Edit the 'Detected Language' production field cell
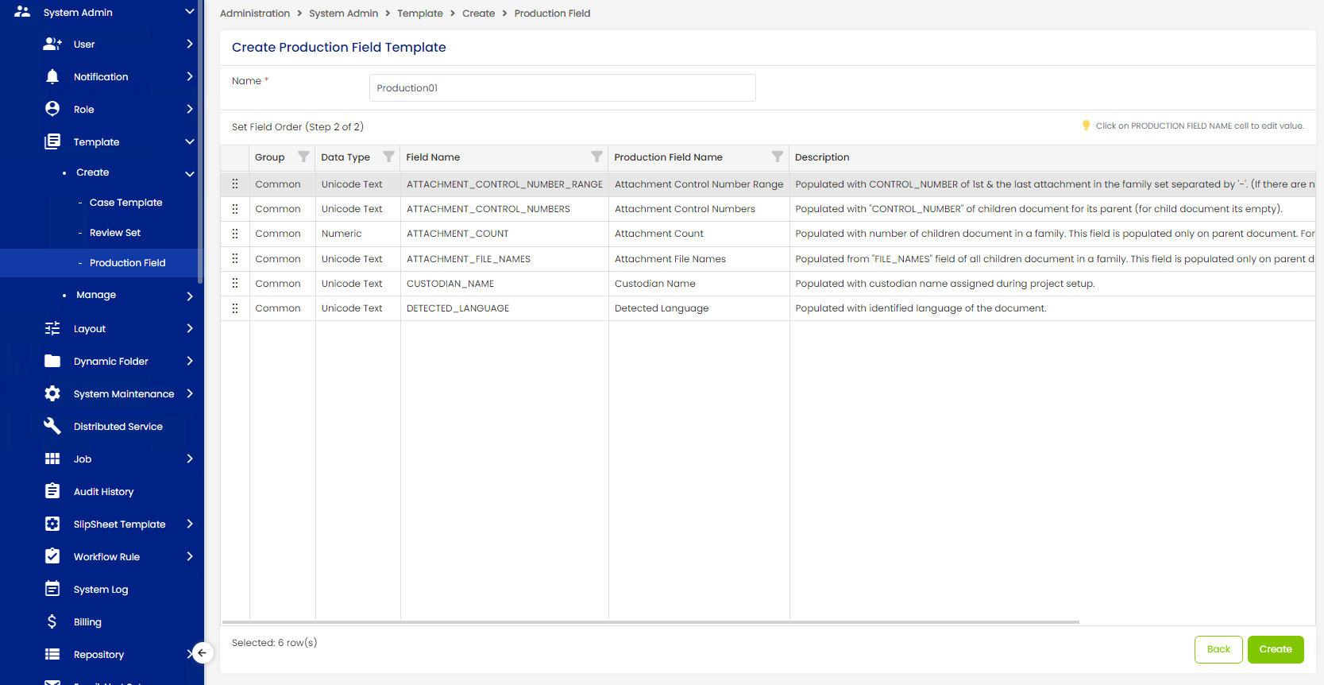 (x=699, y=308)
